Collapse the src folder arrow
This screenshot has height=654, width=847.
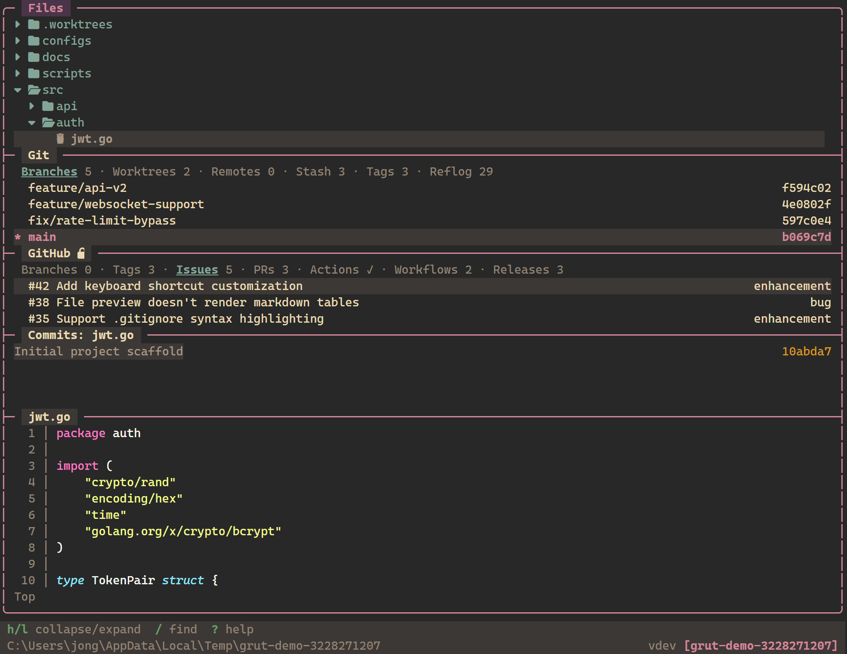(x=18, y=90)
